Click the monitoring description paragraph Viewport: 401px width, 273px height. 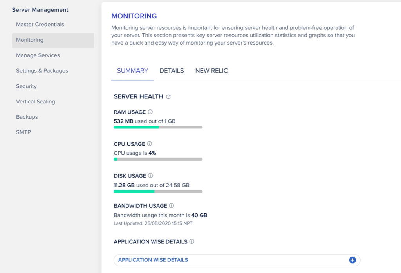233,35
